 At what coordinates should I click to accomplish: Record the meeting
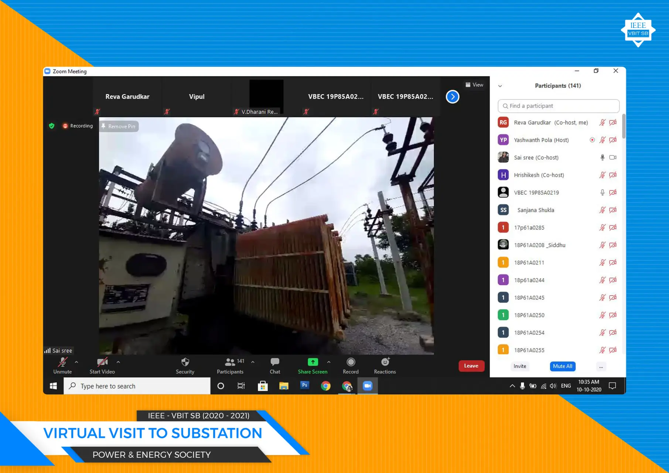click(x=350, y=366)
